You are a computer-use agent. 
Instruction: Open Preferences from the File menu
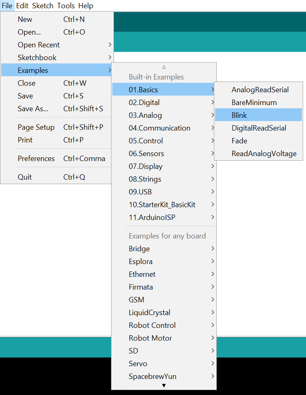point(56,159)
